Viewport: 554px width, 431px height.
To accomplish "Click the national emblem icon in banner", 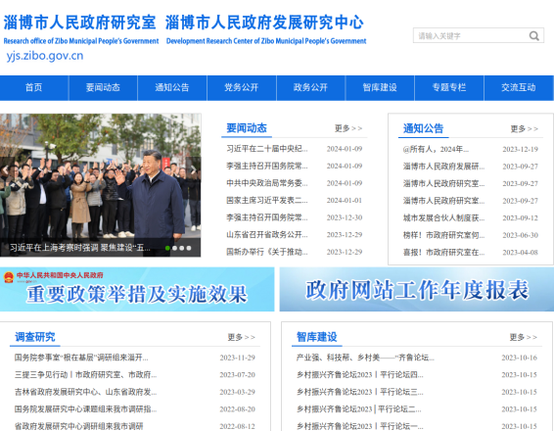I will (9, 277).
